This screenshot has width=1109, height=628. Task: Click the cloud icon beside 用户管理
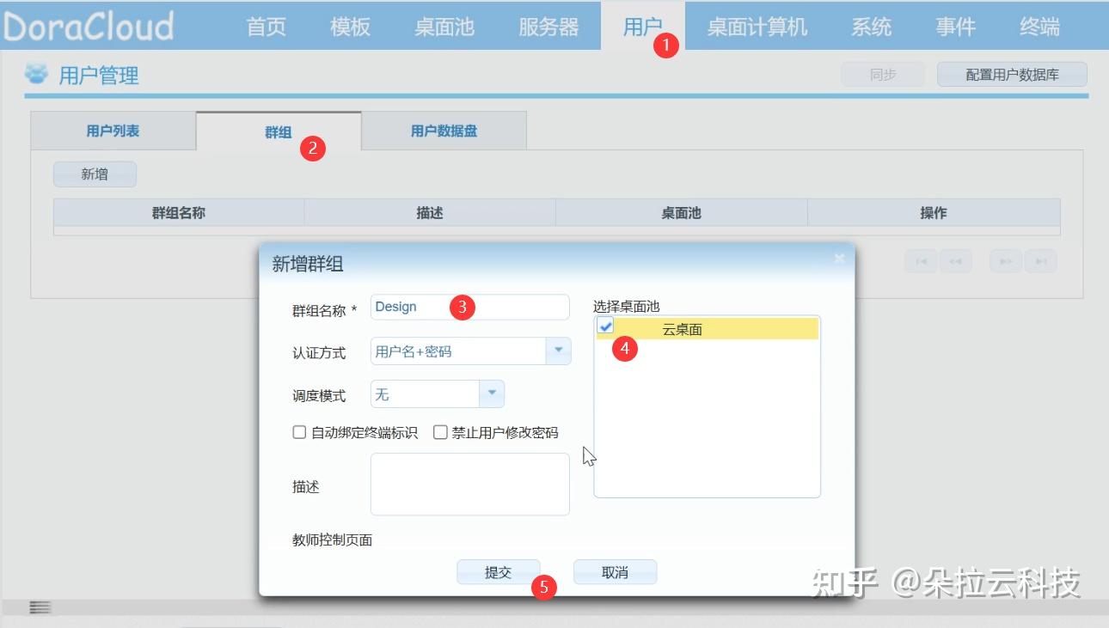[x=34, y=76]
